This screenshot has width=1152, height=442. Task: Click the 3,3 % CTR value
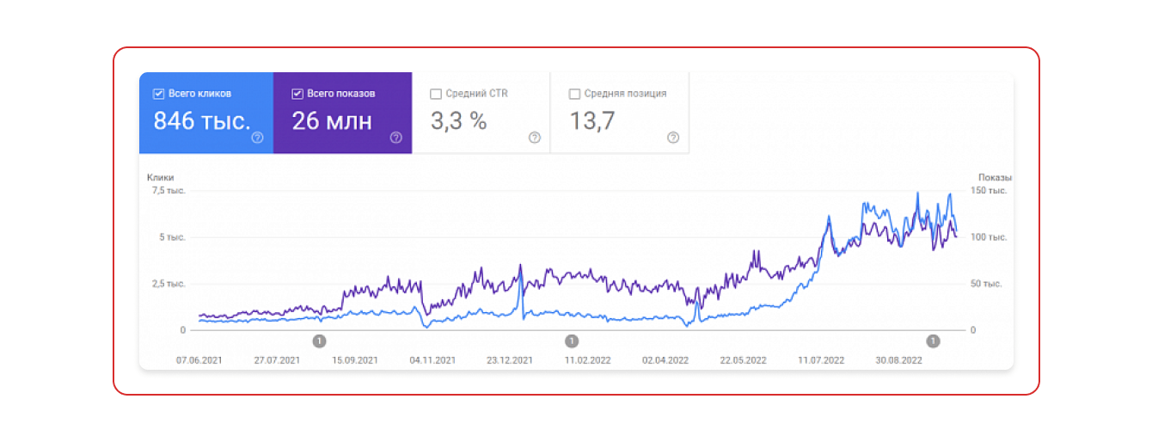(x=458, y=121)
